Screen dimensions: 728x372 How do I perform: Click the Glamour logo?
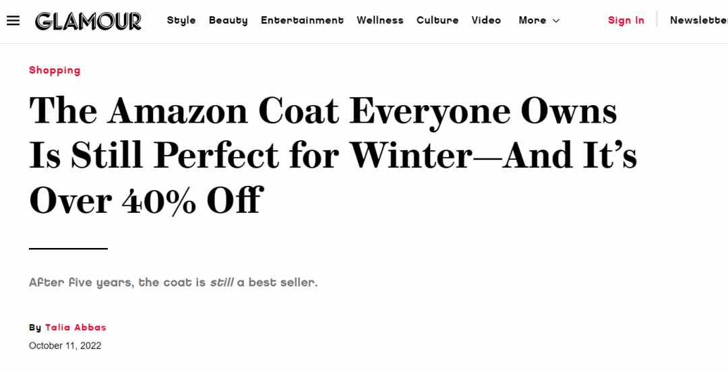(88, 21)
